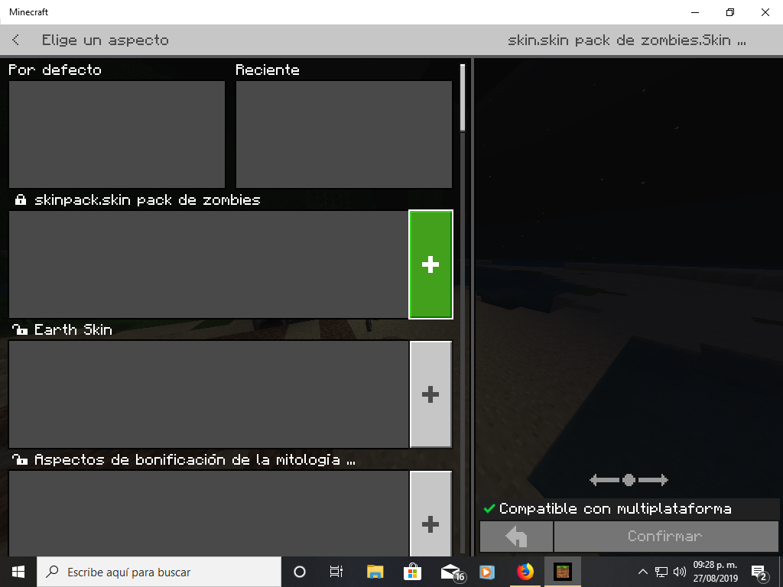Screen dimensions: 783x587
Task: Click the Confirmar button
Action: pos(666,536)
